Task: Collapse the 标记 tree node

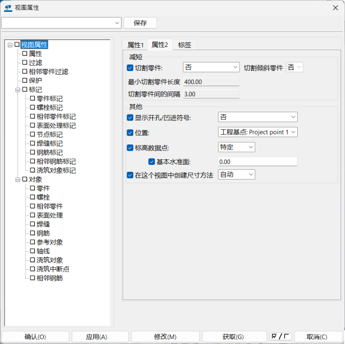Action: 18,90
